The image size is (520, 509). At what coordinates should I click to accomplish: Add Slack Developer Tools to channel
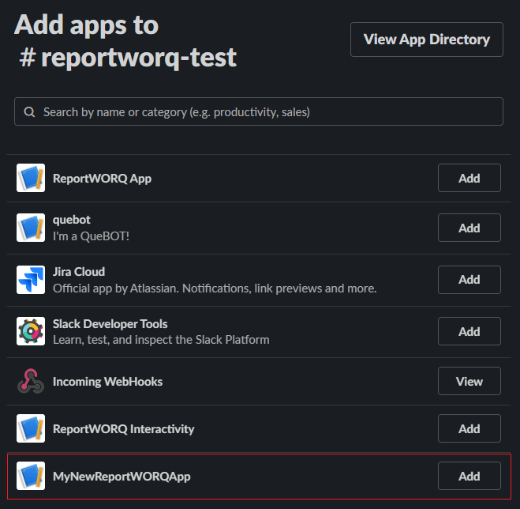[469, 331]
